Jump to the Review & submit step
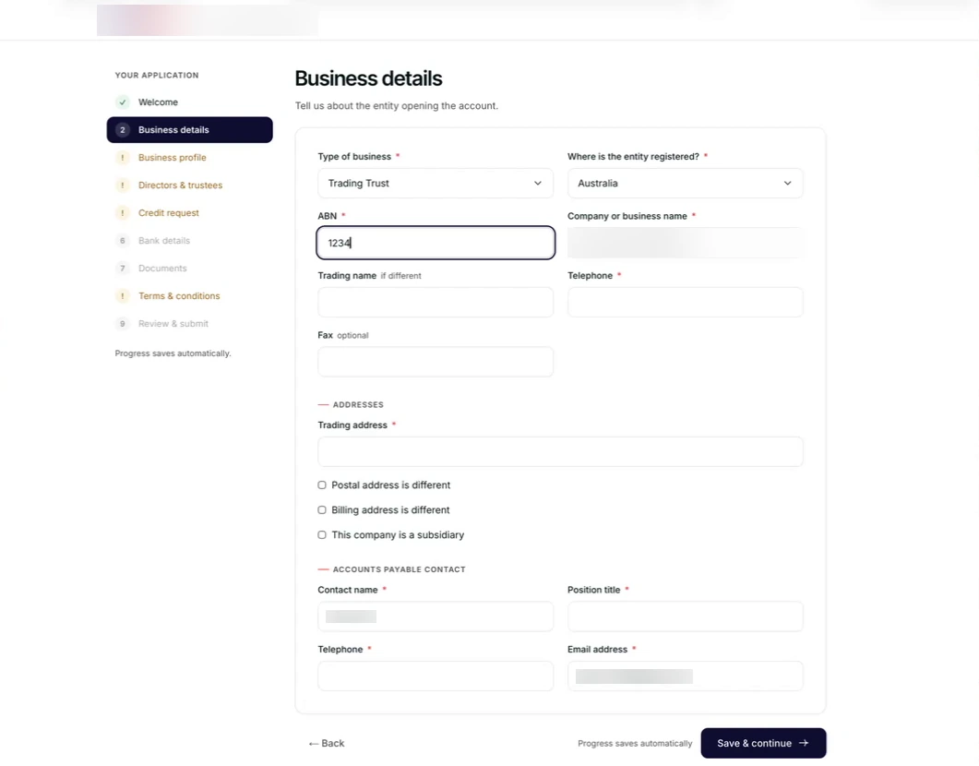979x766 pixels. click(x=189, y=323)
